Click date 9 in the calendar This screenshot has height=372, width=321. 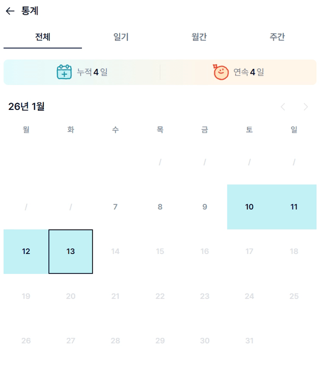[x=205, y=207]
